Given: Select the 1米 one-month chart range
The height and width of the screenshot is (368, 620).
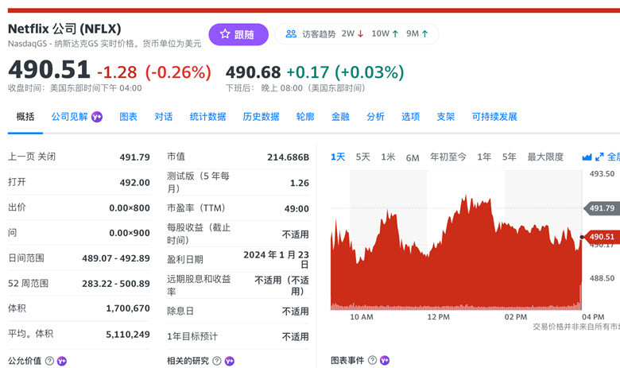Looking at the screenshot, I should click(x=388, y=157).
